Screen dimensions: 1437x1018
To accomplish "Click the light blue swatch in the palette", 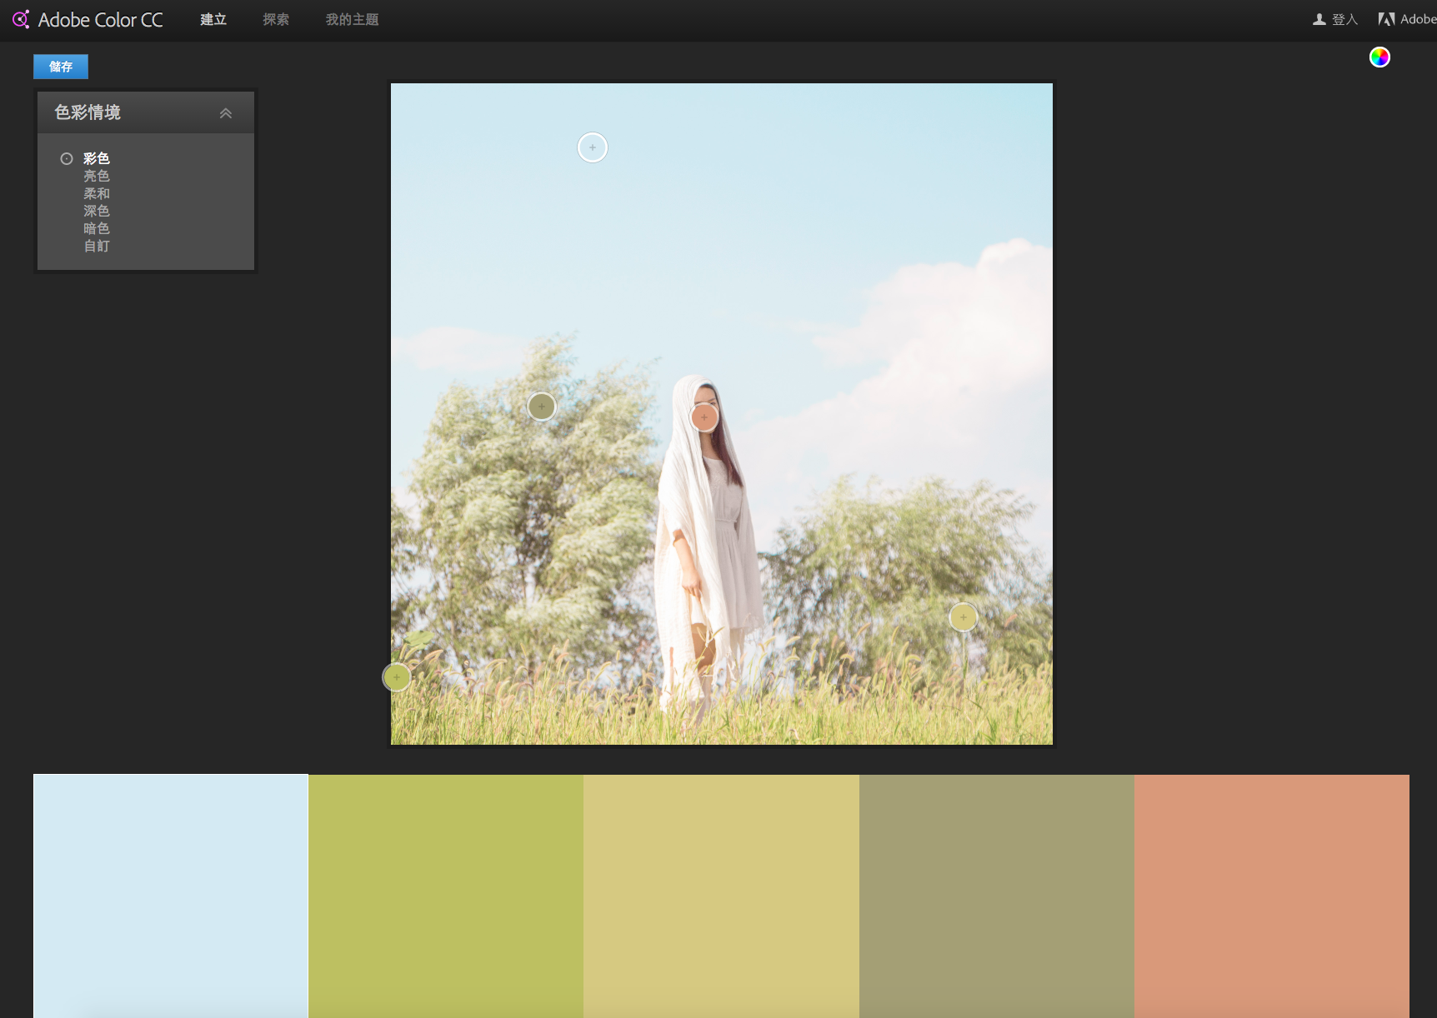I will (170, 896).
